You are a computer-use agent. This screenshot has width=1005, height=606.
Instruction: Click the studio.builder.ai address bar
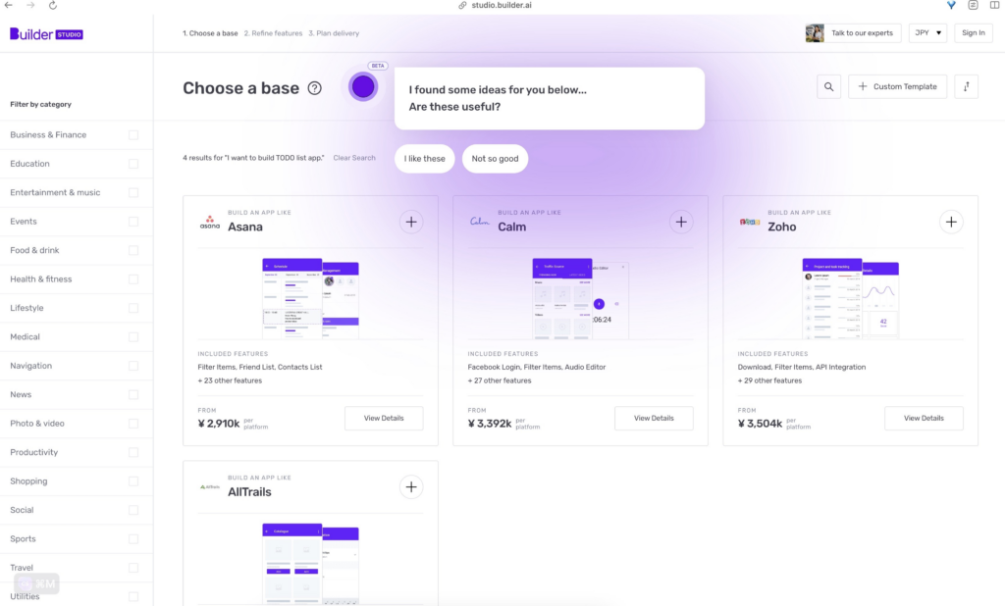click(496, 5)
